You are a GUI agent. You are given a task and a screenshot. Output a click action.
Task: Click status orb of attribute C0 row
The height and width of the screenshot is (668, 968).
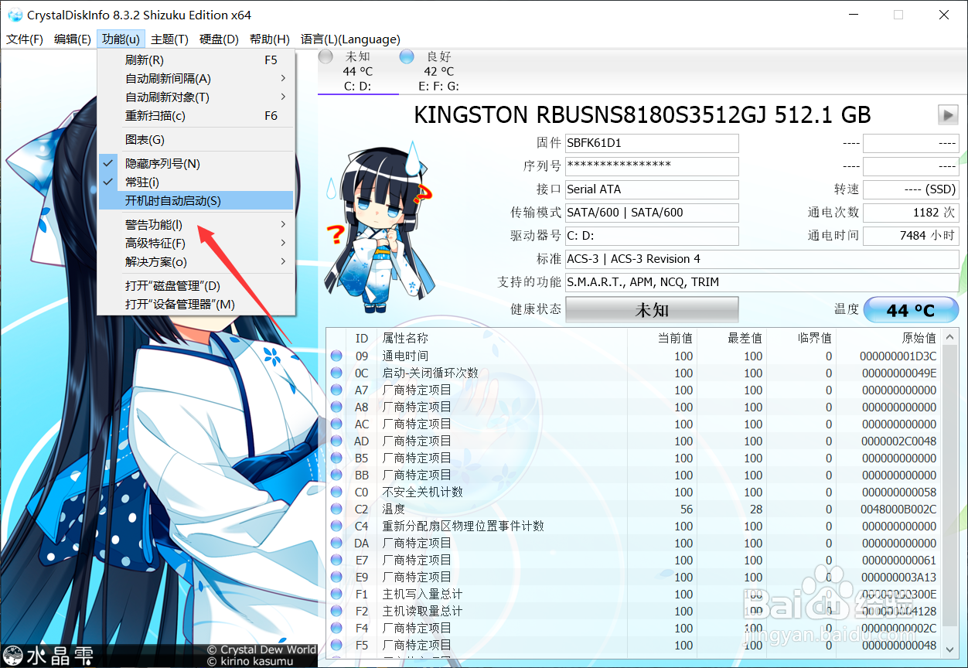point(336,492)
